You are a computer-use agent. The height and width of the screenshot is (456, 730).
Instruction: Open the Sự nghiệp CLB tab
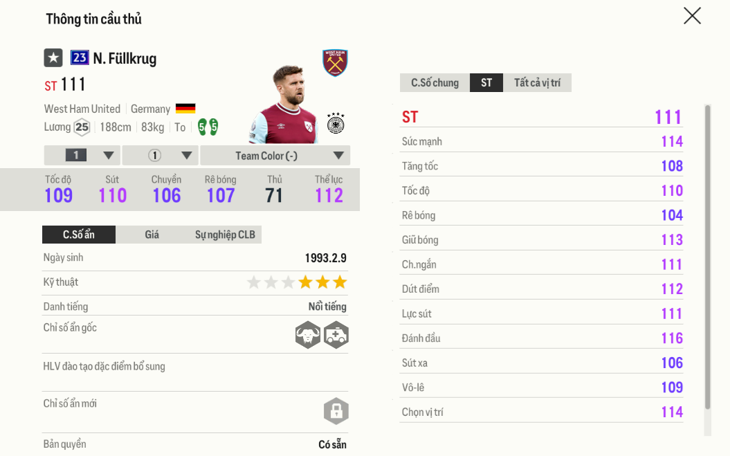tap(225, 235)
